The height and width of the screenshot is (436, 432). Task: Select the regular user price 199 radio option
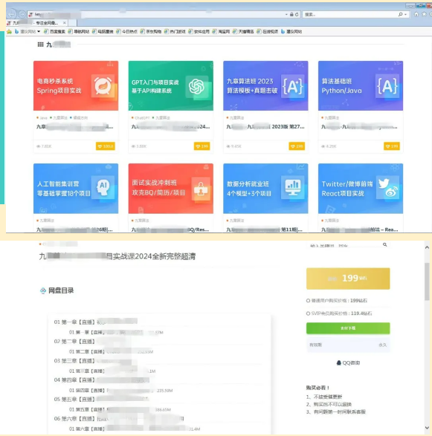(x=308, y=301)
